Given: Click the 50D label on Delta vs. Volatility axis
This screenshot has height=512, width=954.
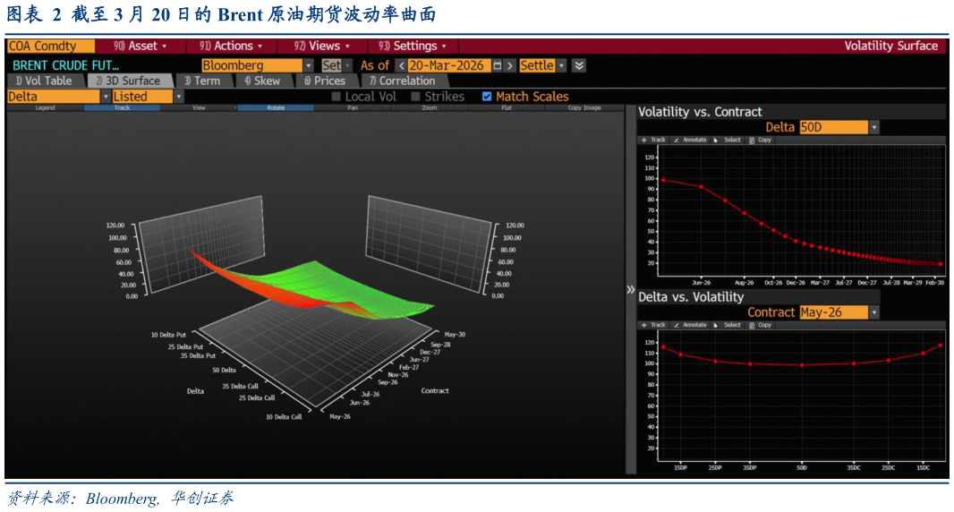Looking at the screenshot, I should pyautogui.click(x=801, y=467).
